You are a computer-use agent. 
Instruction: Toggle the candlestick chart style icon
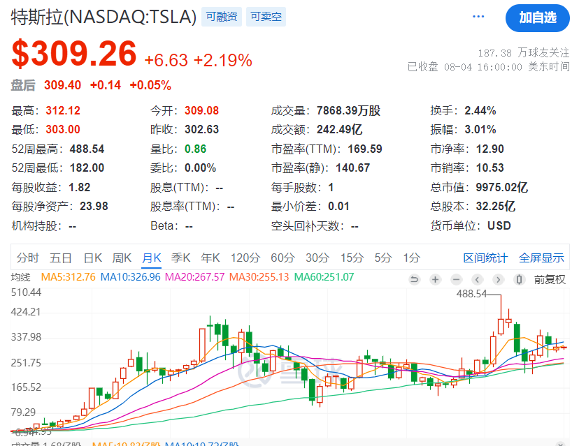click(x=519, y=279)
